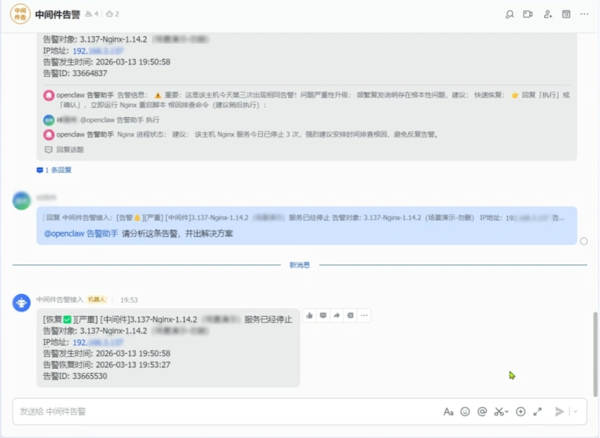The image size is (600, 438).
Task: Open the group calendar icon
Action: point(567,14)
